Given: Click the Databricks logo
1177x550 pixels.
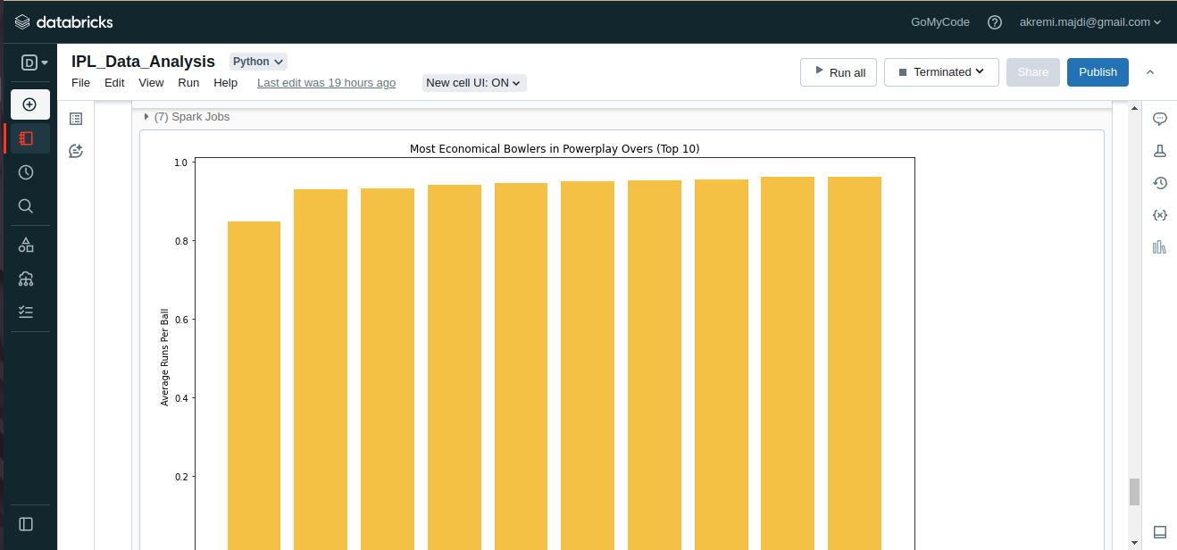Looking at the screenshot, I should (63, 21).
